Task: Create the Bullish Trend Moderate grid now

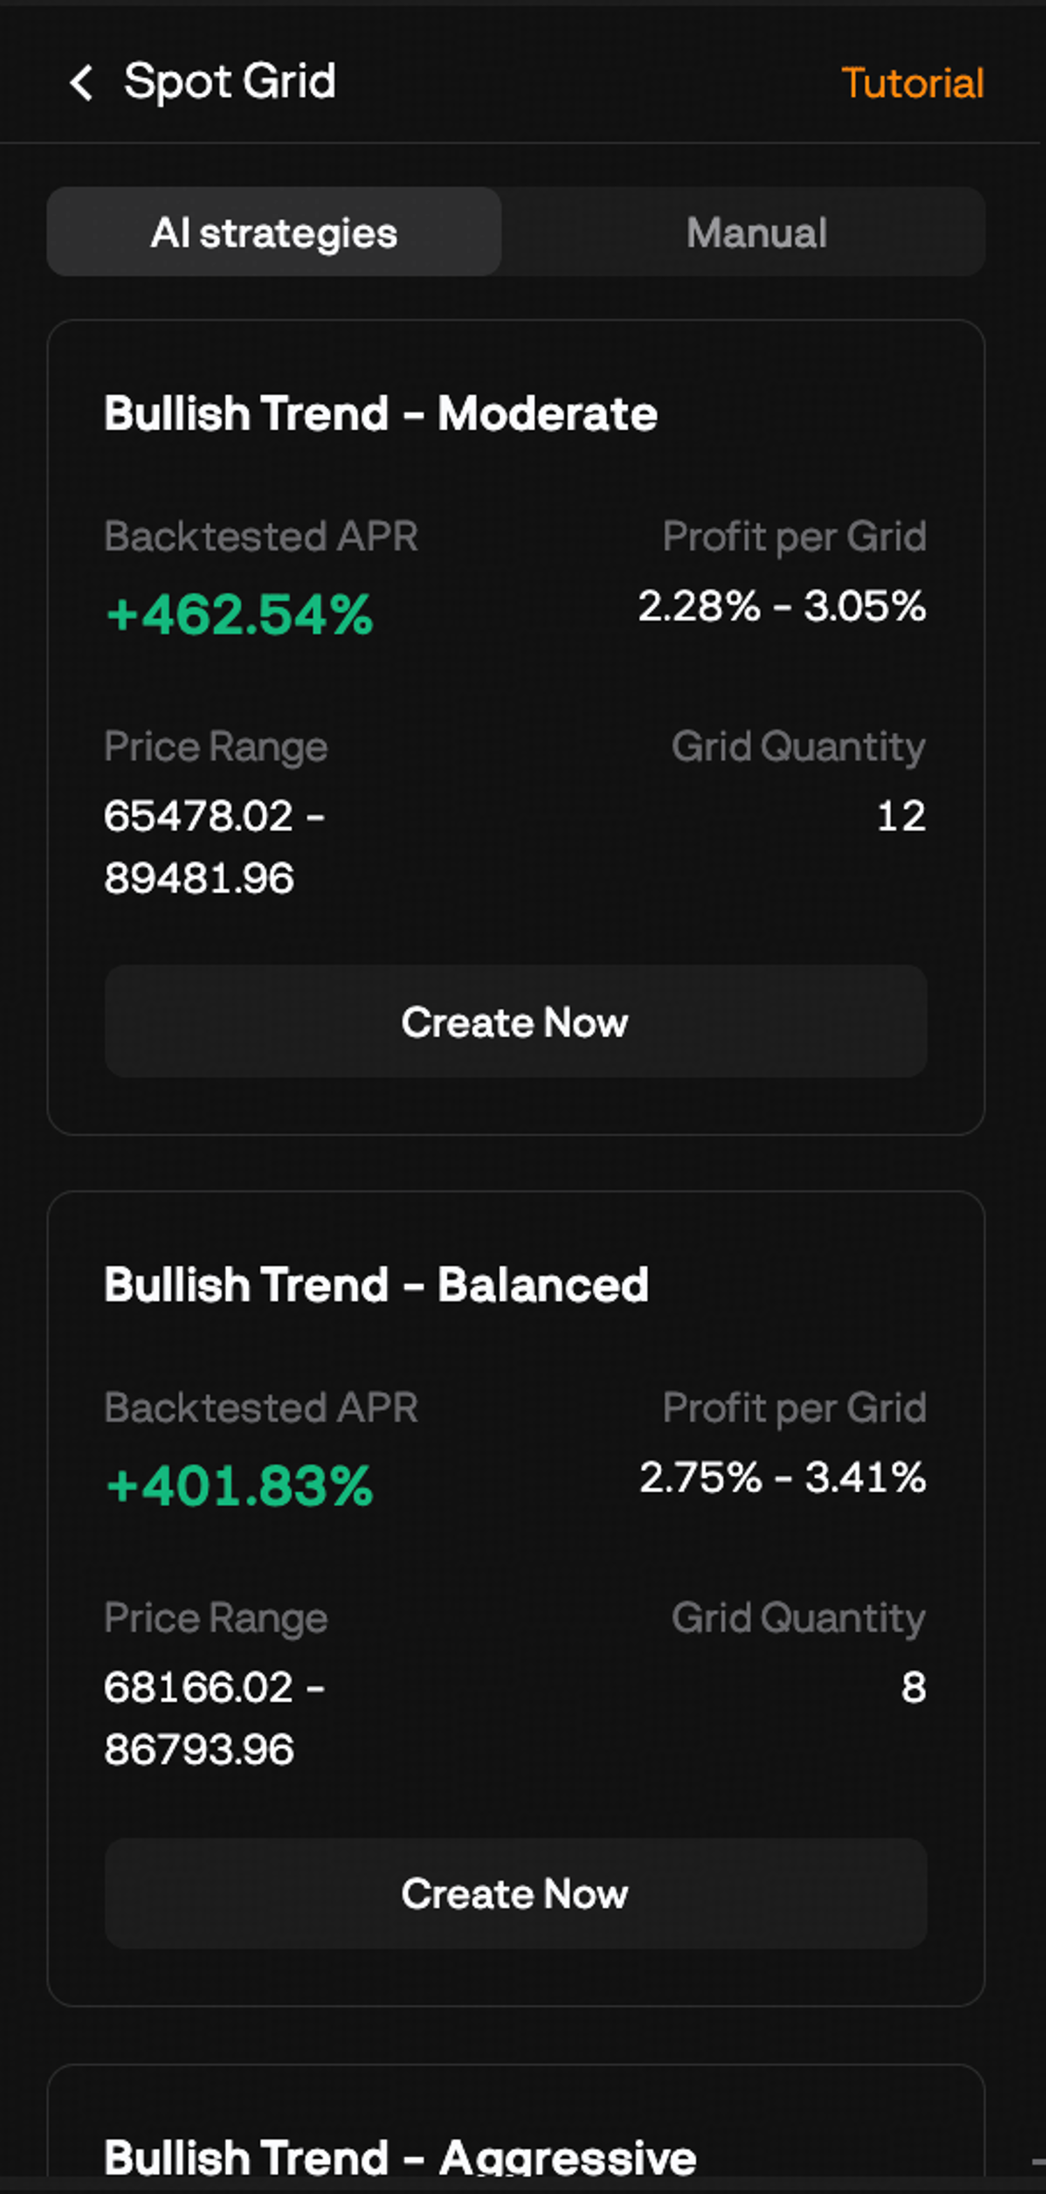Action: tap(516, 1021)
